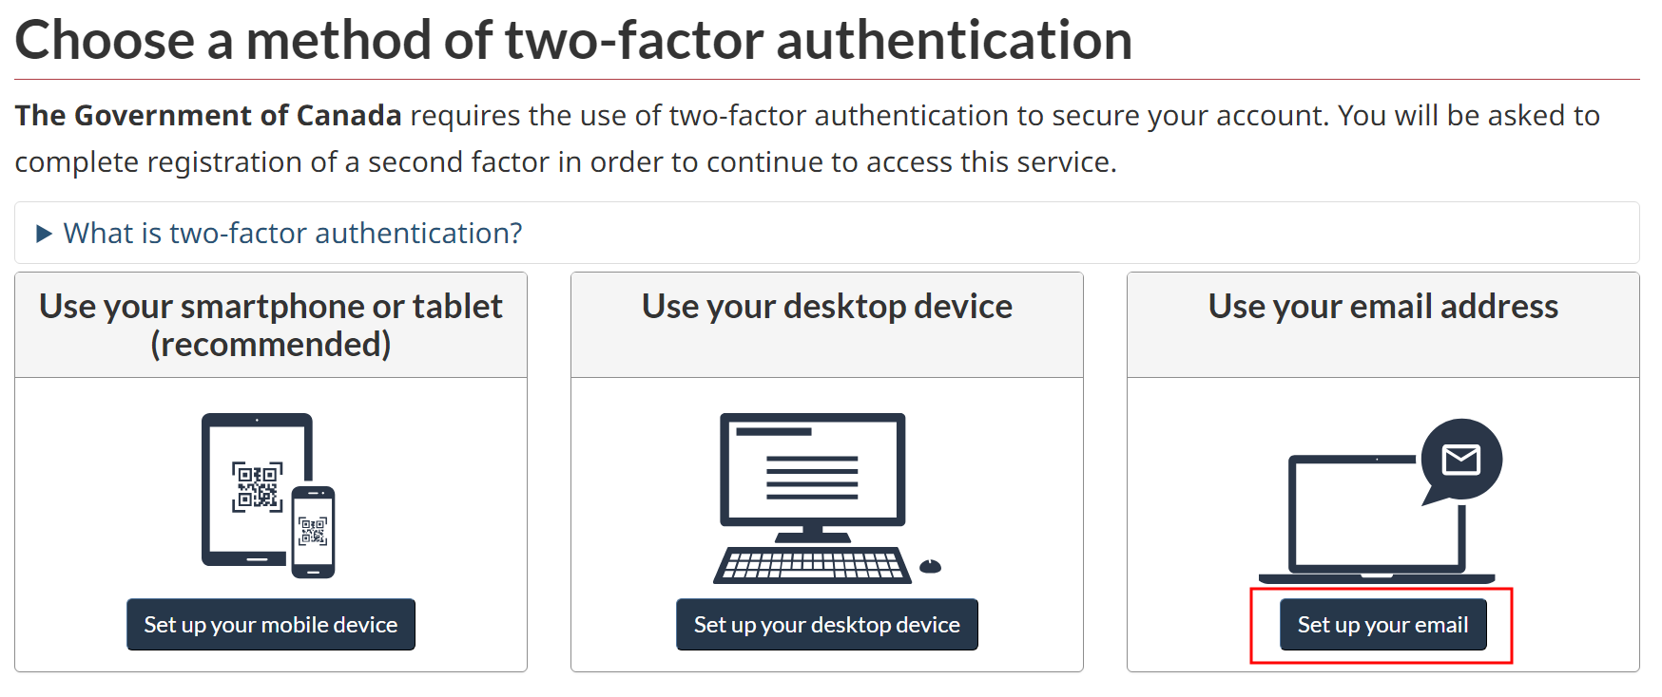Viewport: 1662px width, 697px height.
Task: Click the smartphone icon beside the tablet
Action: pyautogui.click(x=313, y=532)
